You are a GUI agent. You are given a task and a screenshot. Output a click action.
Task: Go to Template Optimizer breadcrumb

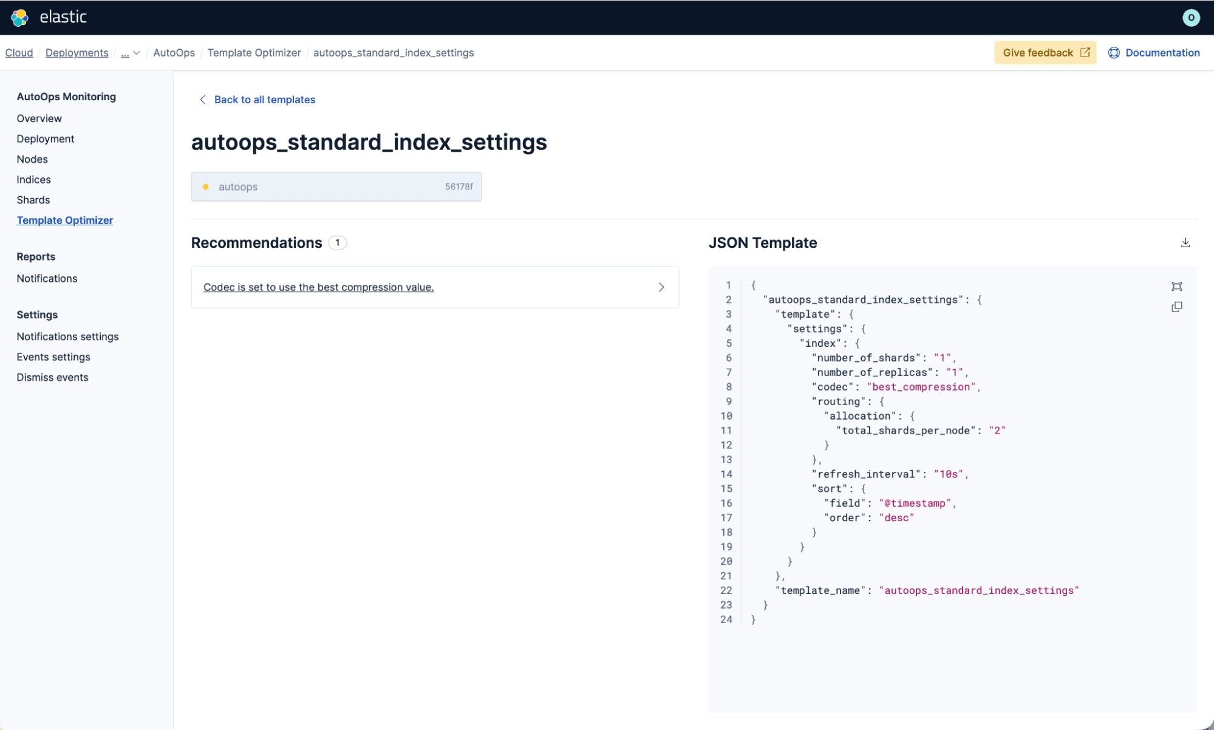[254, 53]
